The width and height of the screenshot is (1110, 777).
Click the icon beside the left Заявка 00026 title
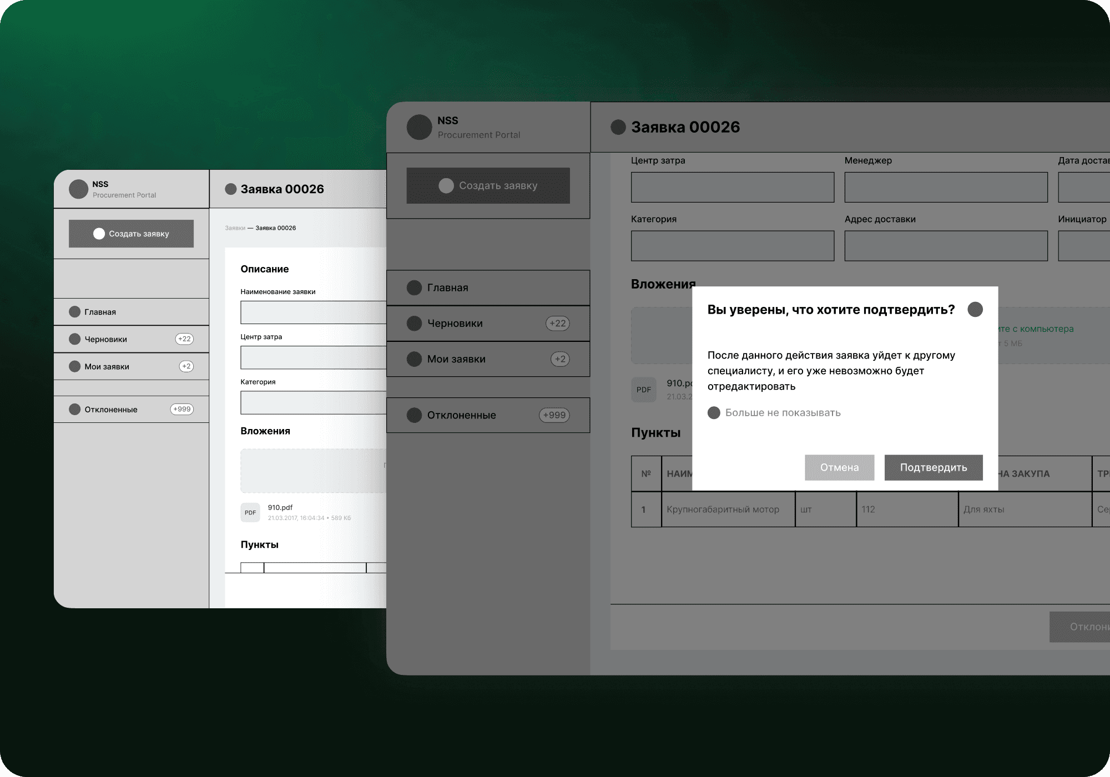pyautogui.click(x=230, y=189)
